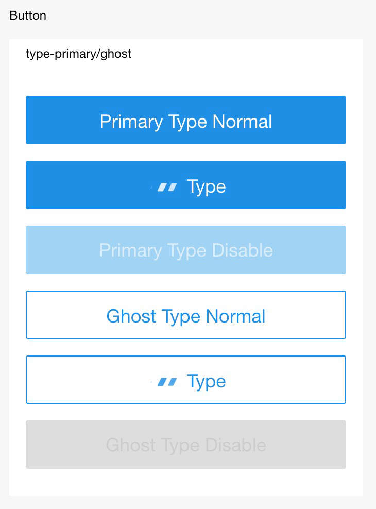Click loading spinner icon in solid blue button
376x509 pixels.
pyautogui.click(x=167, y=186)
